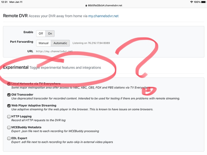
Task: Click the http://my.channelsdvr.net URL value
Action: 54,51
